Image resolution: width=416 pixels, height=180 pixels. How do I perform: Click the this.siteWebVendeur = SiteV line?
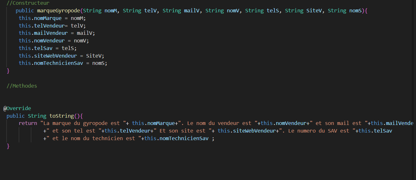coord(61,56)
